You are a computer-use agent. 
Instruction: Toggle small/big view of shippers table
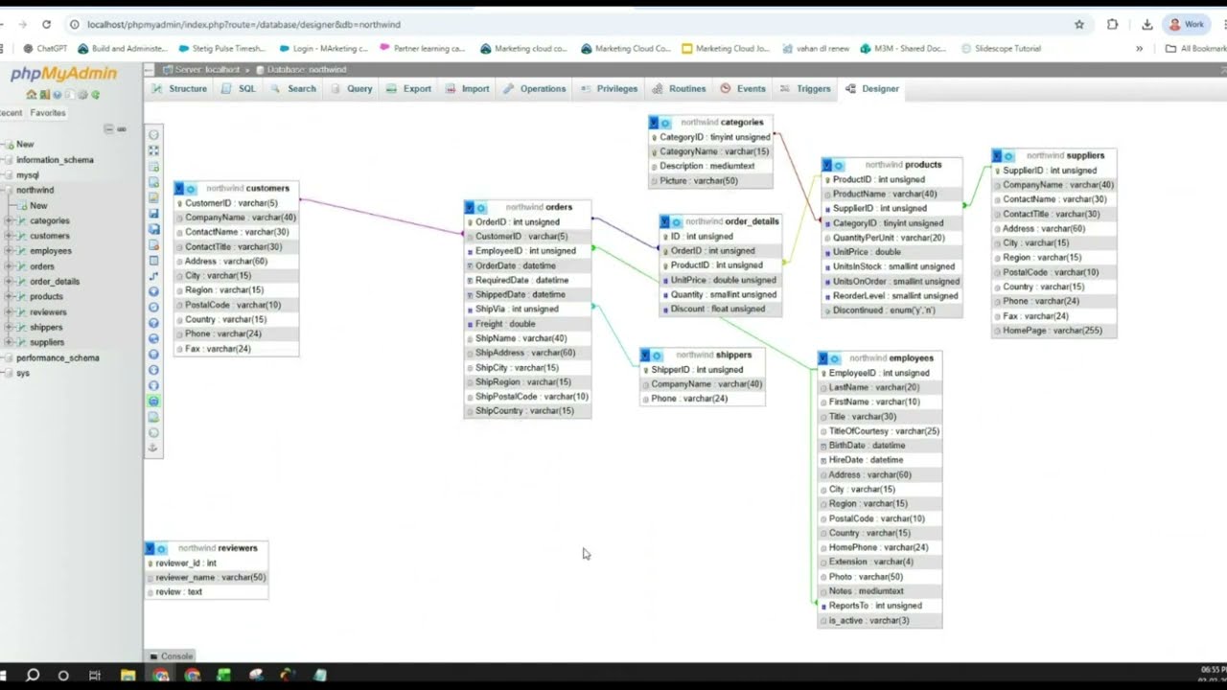(645, 355)
